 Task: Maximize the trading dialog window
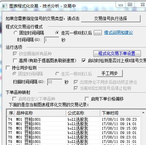[x=130, y=5]
